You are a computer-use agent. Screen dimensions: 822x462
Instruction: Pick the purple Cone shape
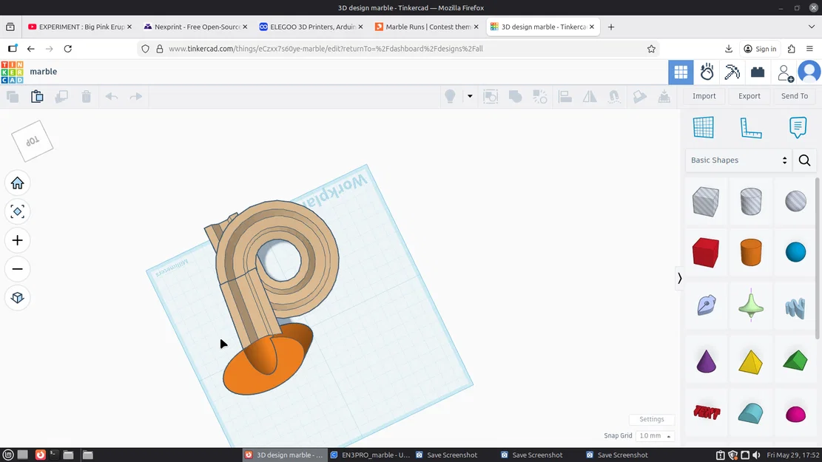(706, 361)
